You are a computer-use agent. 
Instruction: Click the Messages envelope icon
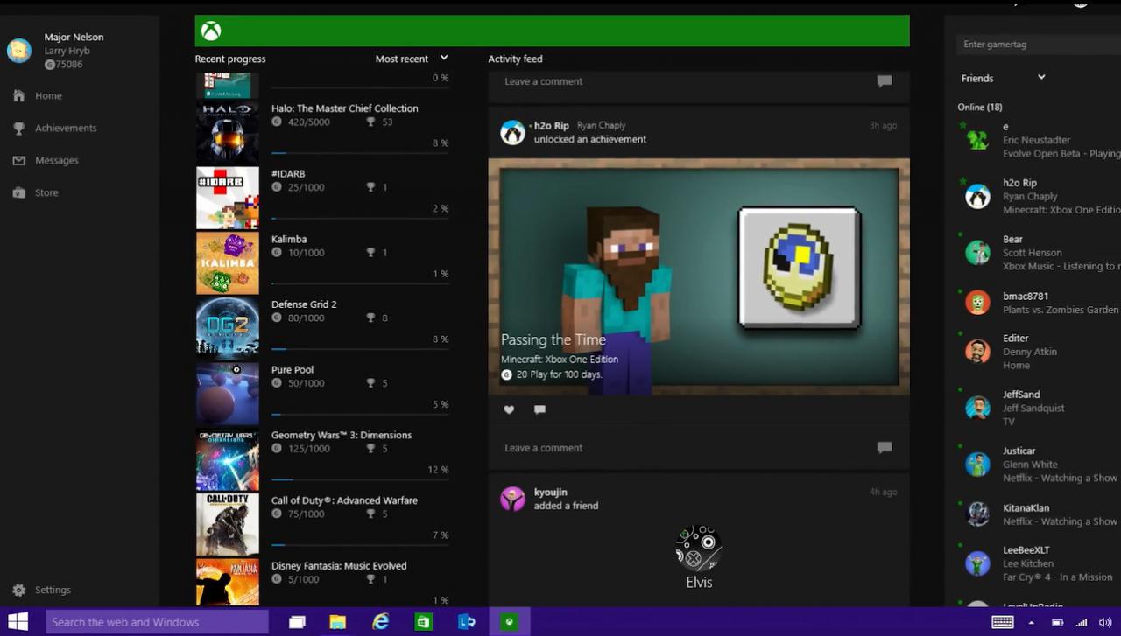[19, 160]
